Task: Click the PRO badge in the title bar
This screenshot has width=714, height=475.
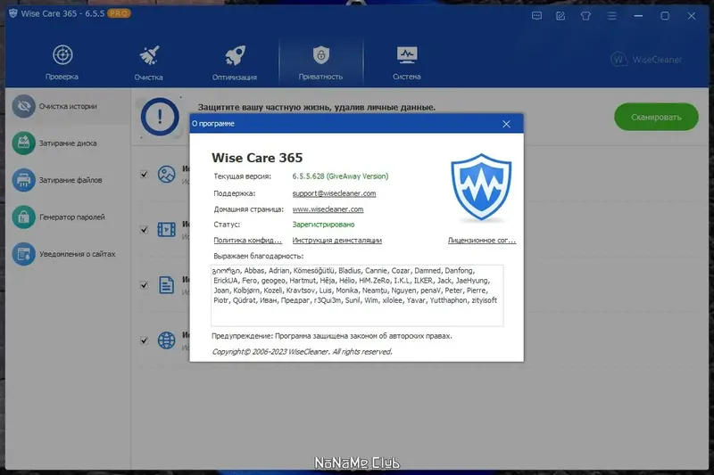Action: click(x=119, y=13)
